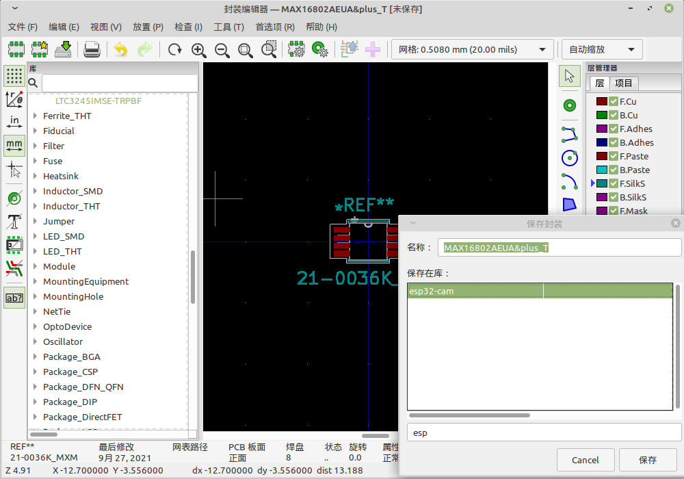684x479 pixels.
Task: Switch to the 项目 tab
Action: pos(623,83)
